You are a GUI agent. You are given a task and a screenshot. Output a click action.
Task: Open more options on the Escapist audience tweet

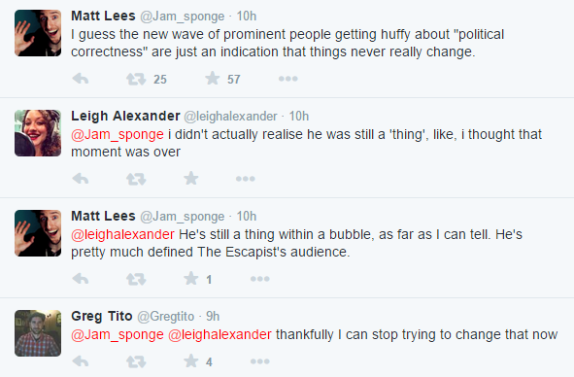pyautogui.click(x=260, y=279)
